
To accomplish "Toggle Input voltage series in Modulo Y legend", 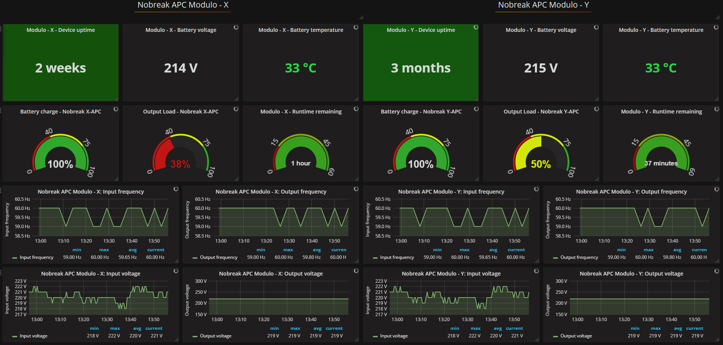I will pos(394,336).
